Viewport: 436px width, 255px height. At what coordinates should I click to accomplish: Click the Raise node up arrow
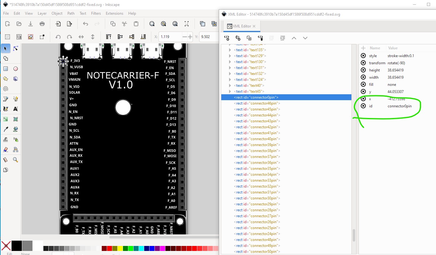tap(294, 38)
